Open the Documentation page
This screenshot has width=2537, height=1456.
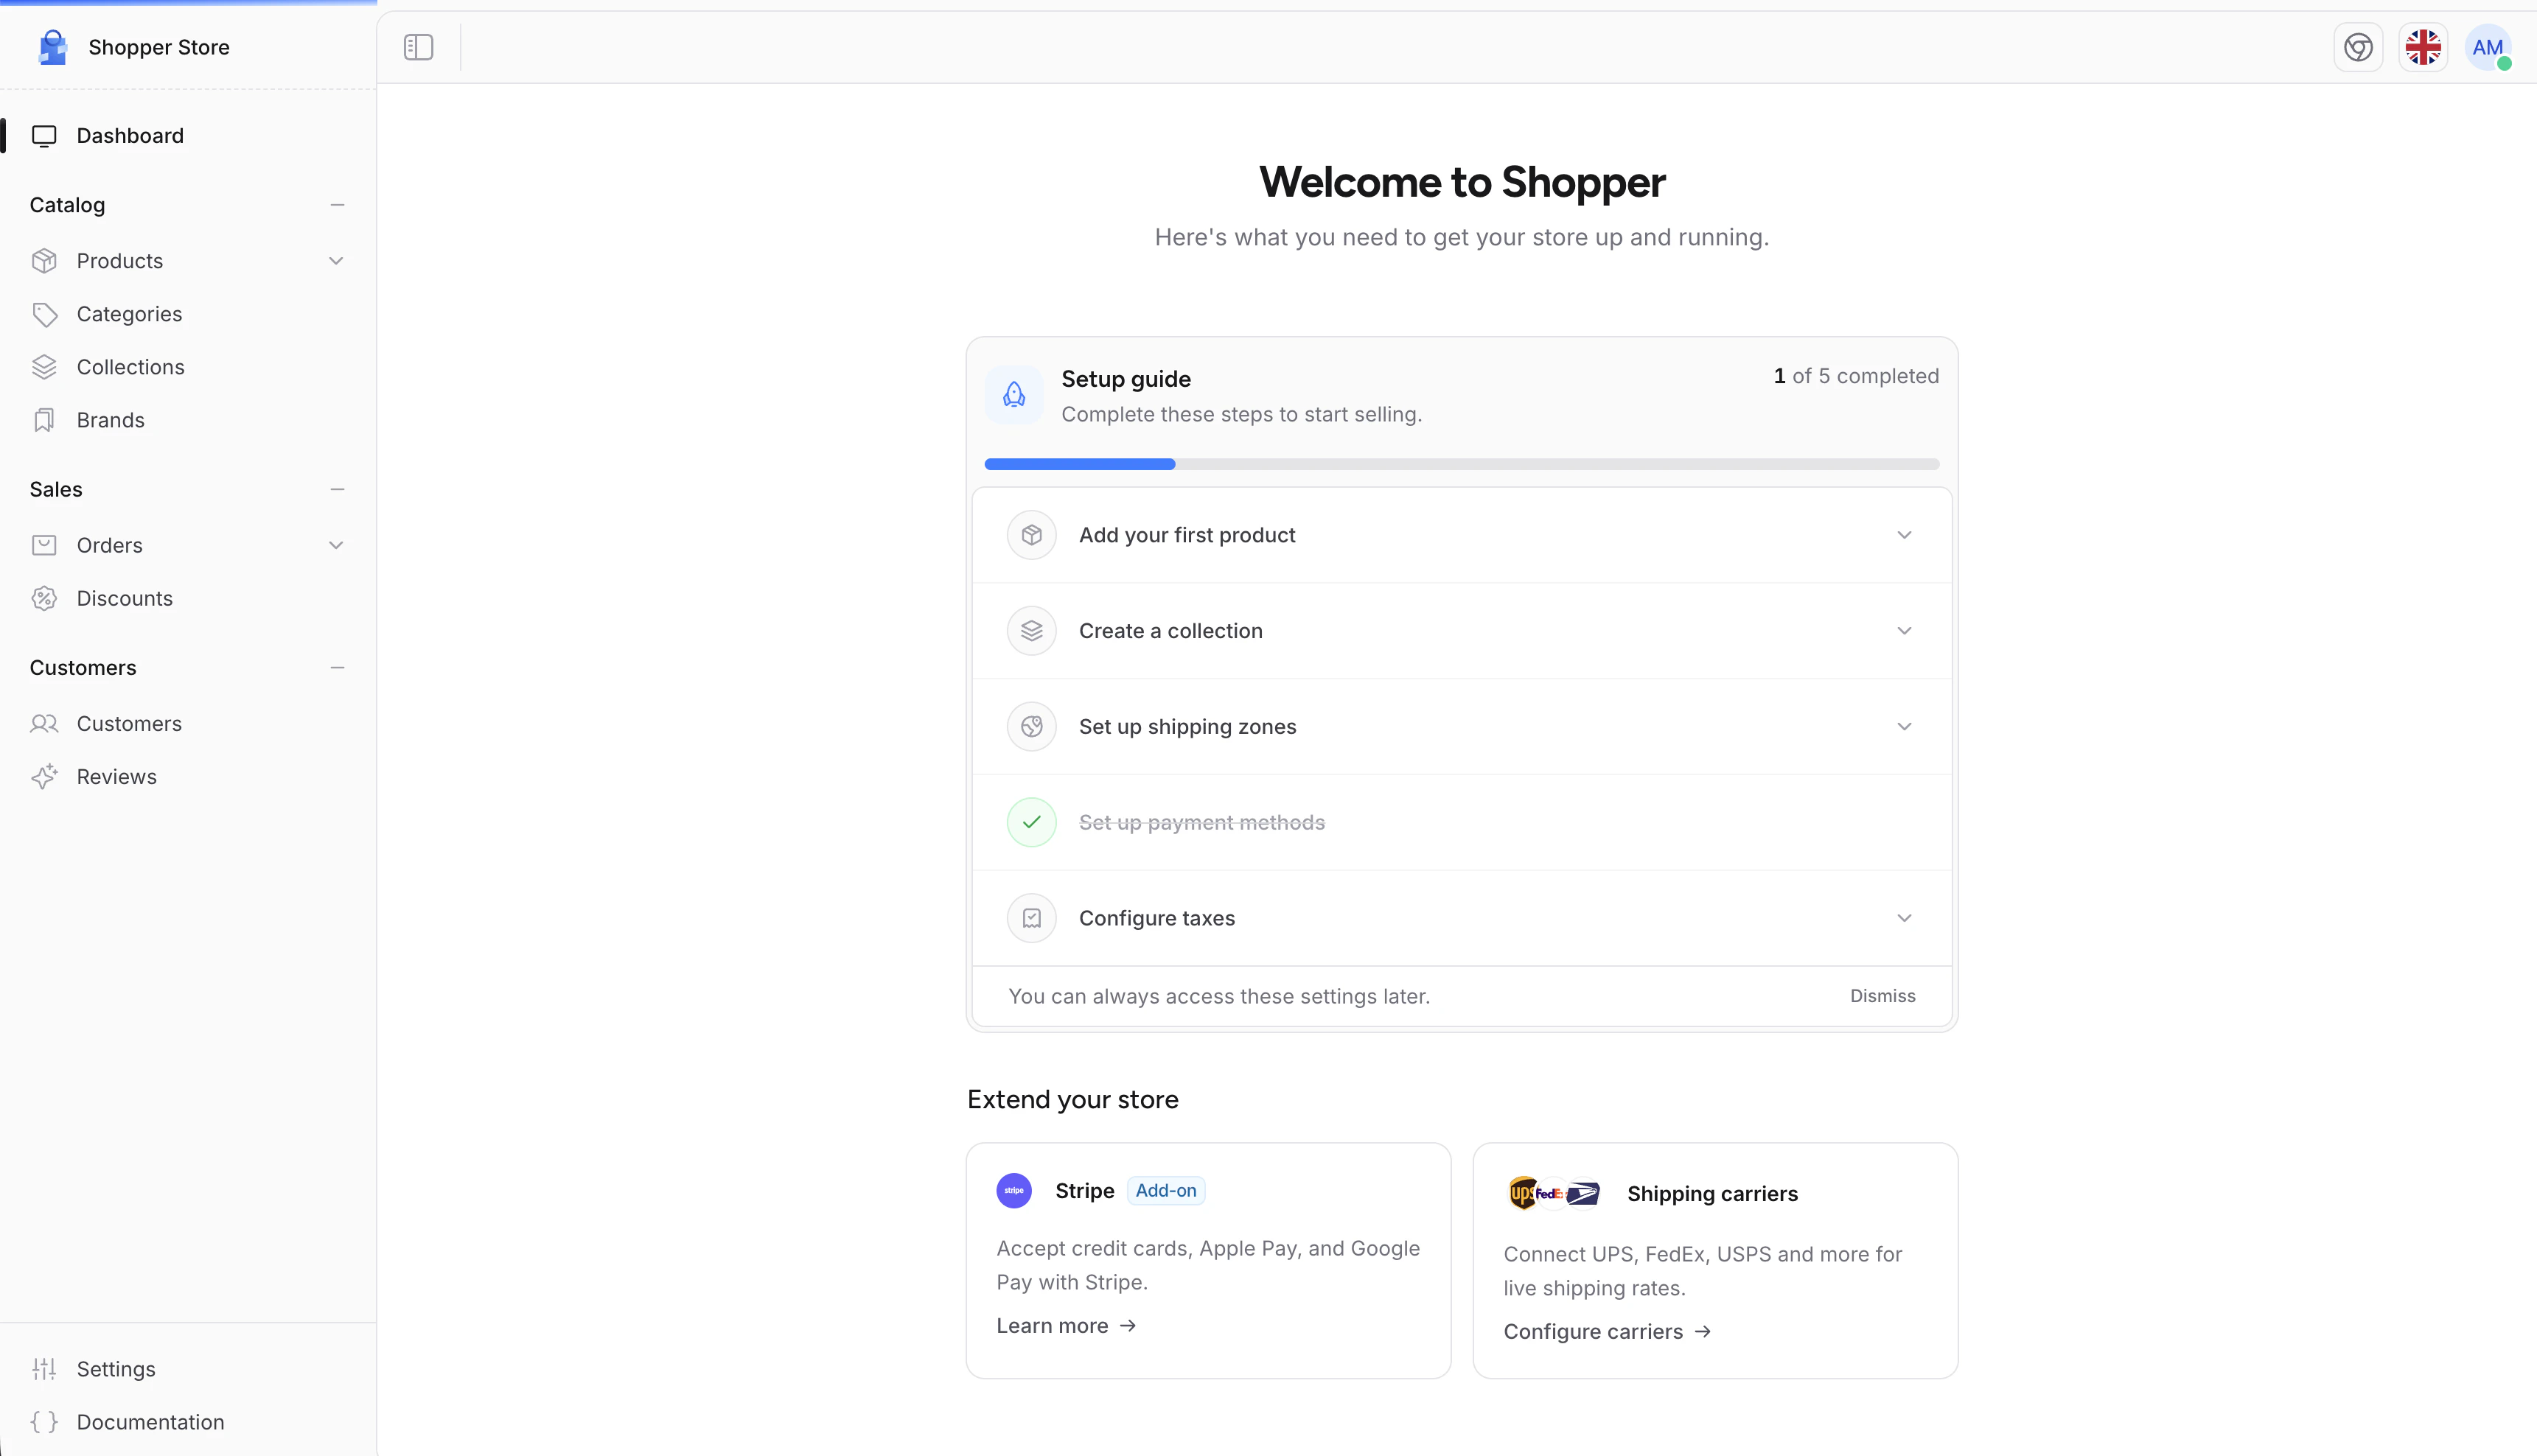pyautogui.click(x=151, y=1421)
